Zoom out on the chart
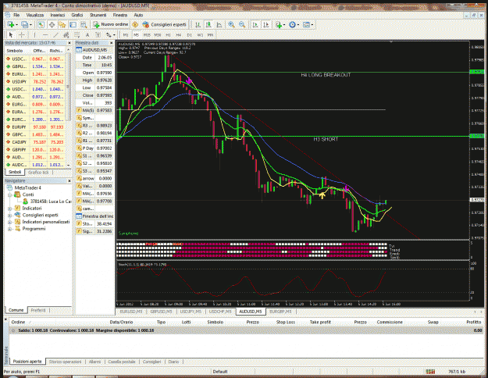This screenshot has width=488, height=378. pyautogui.click(x=242, y=24)
